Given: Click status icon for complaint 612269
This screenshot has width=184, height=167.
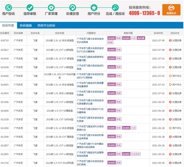Looking at the screenshot, I should 170,137.
